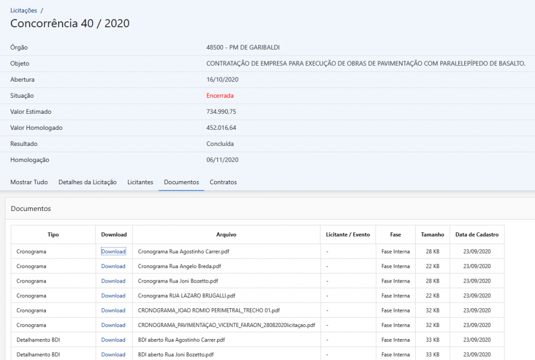This screenshot has height=360, width=535.
Task: Download CRONOGRAMA_JOAO ROMIO PERIMETRAL_TRECHO 01.pdf
Action: click(x=113, y=310)
